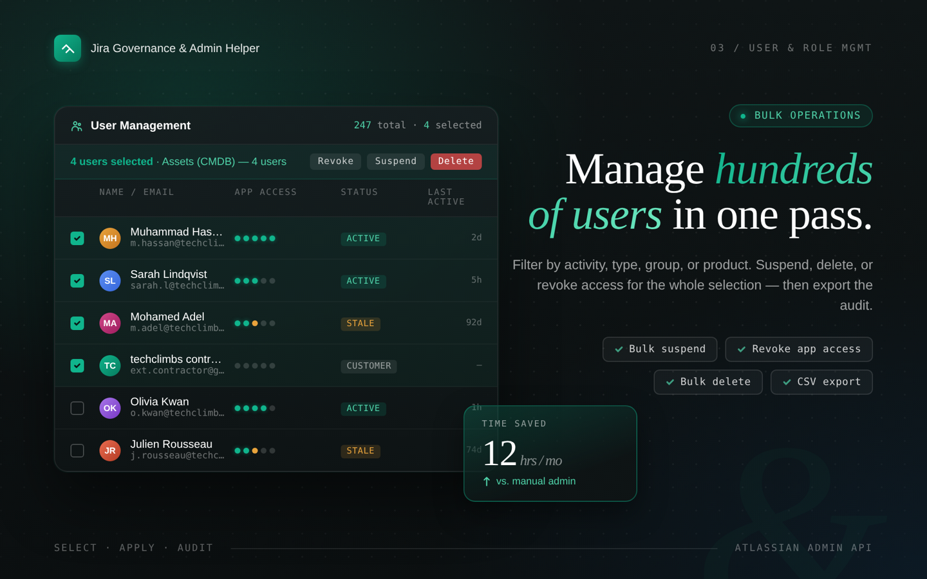Viewport: 927px width, 579px height.
Task: Click Mohamed Adel's MA avatar
Action: coord(110,323)
